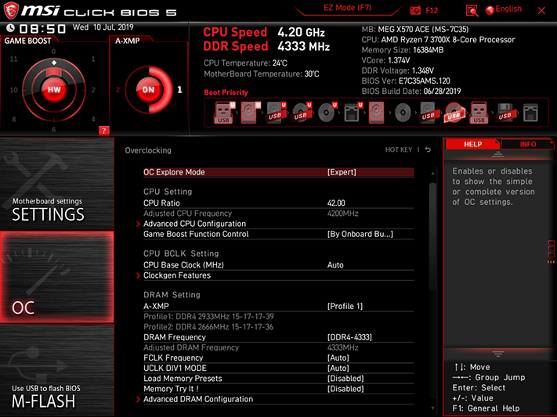This screenshot has width=557, height=417.
Task: Select the USB floppy boot device icon
Action: [x=505, y=113]
